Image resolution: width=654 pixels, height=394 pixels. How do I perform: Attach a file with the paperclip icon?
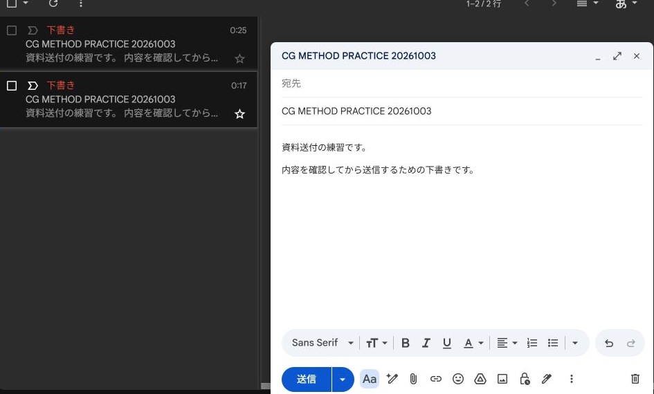[x=413, y=379]
